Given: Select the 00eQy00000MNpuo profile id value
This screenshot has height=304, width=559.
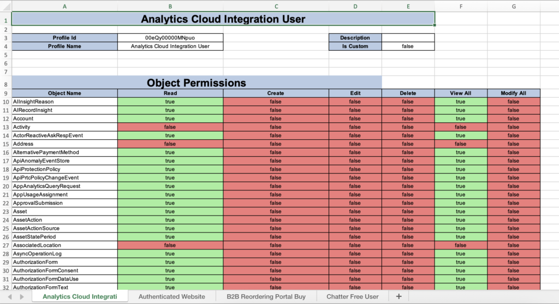Looking at the screenshot, I should coord(170,38).
